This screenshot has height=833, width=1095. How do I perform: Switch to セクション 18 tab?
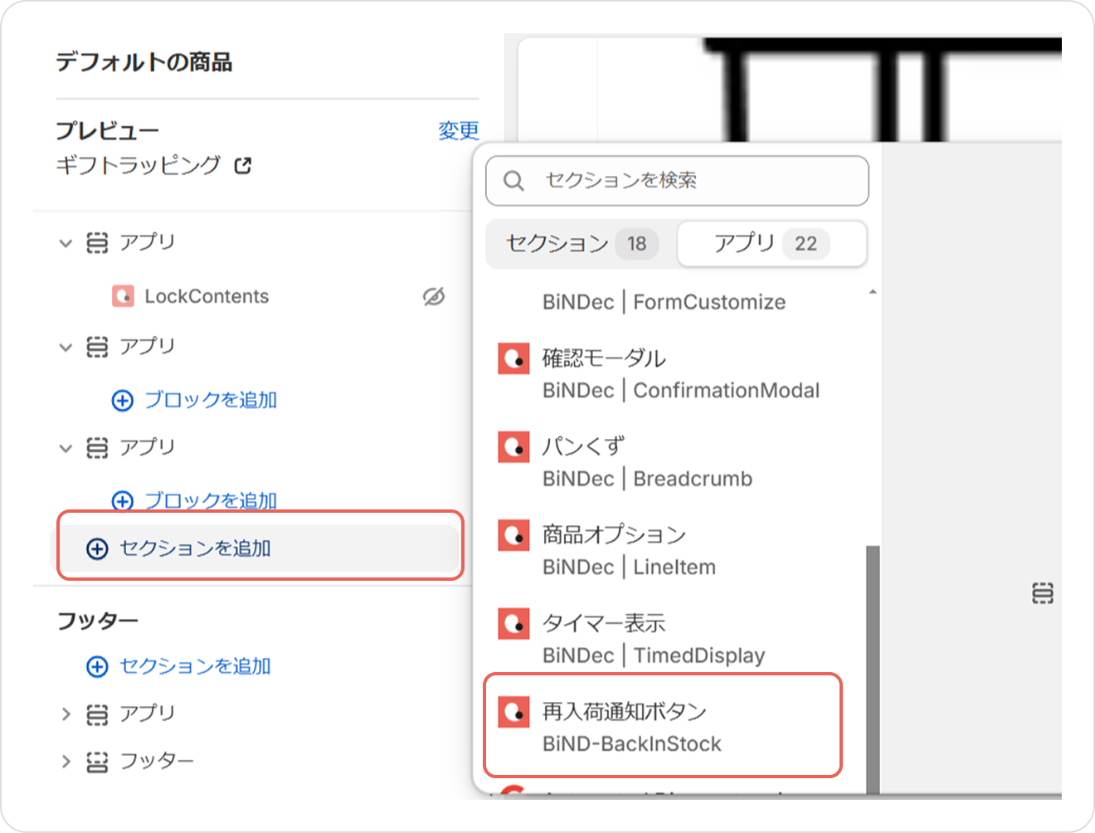[581, 244]
